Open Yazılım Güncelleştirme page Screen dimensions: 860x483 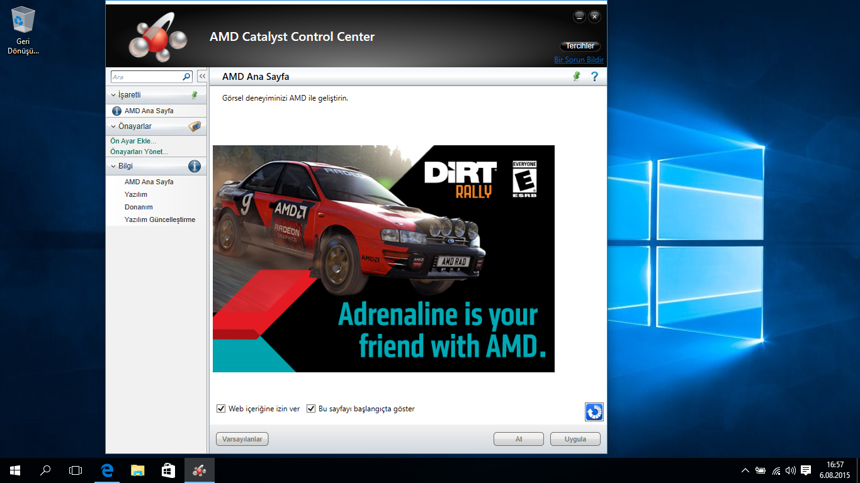[160, 219]
